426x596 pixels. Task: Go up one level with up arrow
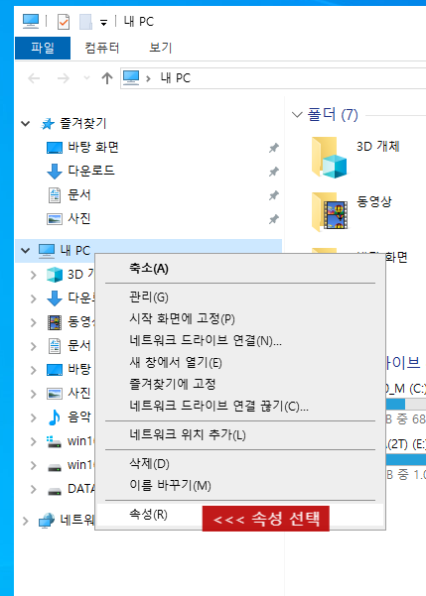coord(107,78)
